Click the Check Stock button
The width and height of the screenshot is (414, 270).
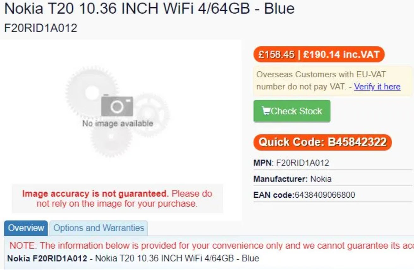292,111
